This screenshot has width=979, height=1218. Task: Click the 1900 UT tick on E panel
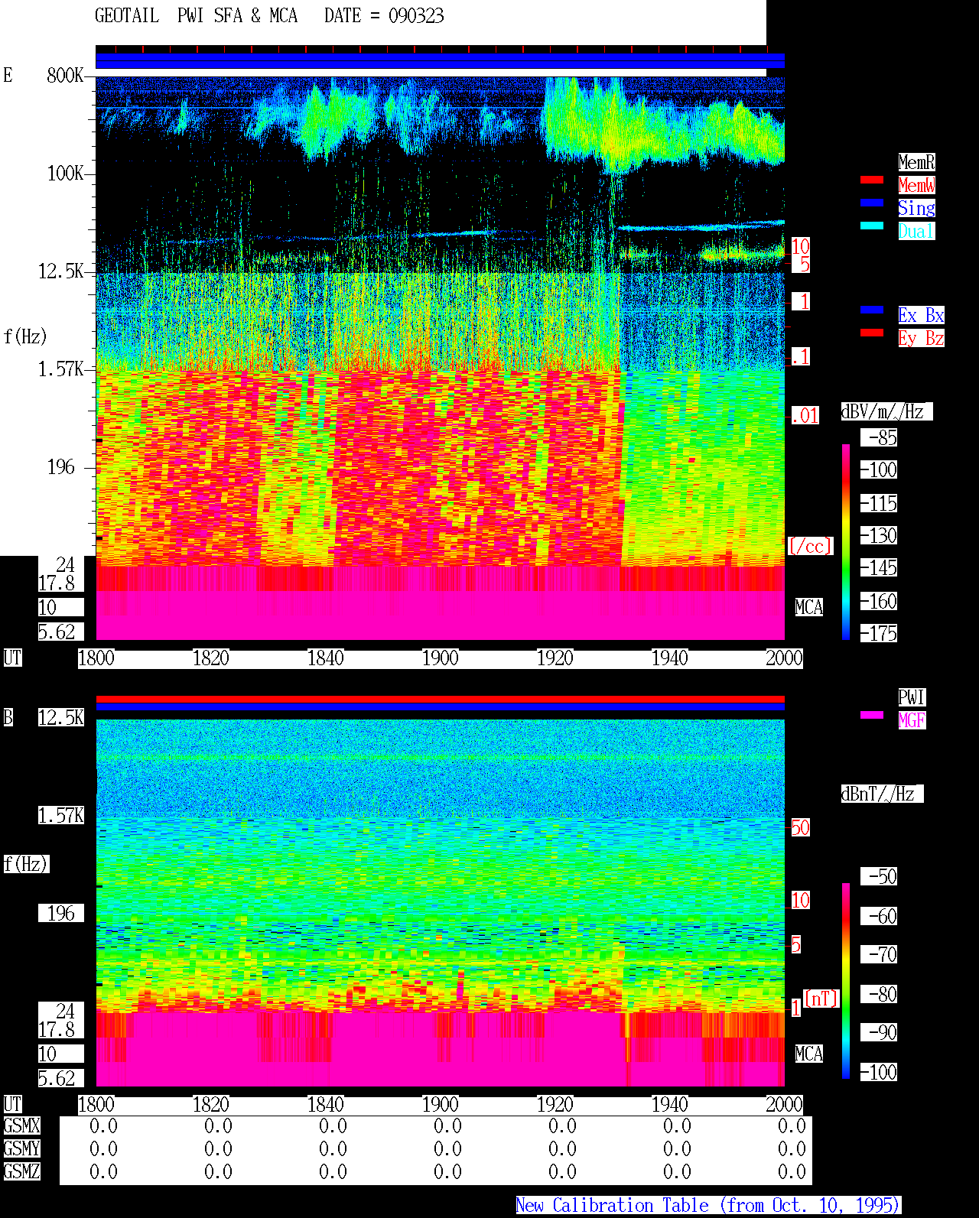[441, 658]
